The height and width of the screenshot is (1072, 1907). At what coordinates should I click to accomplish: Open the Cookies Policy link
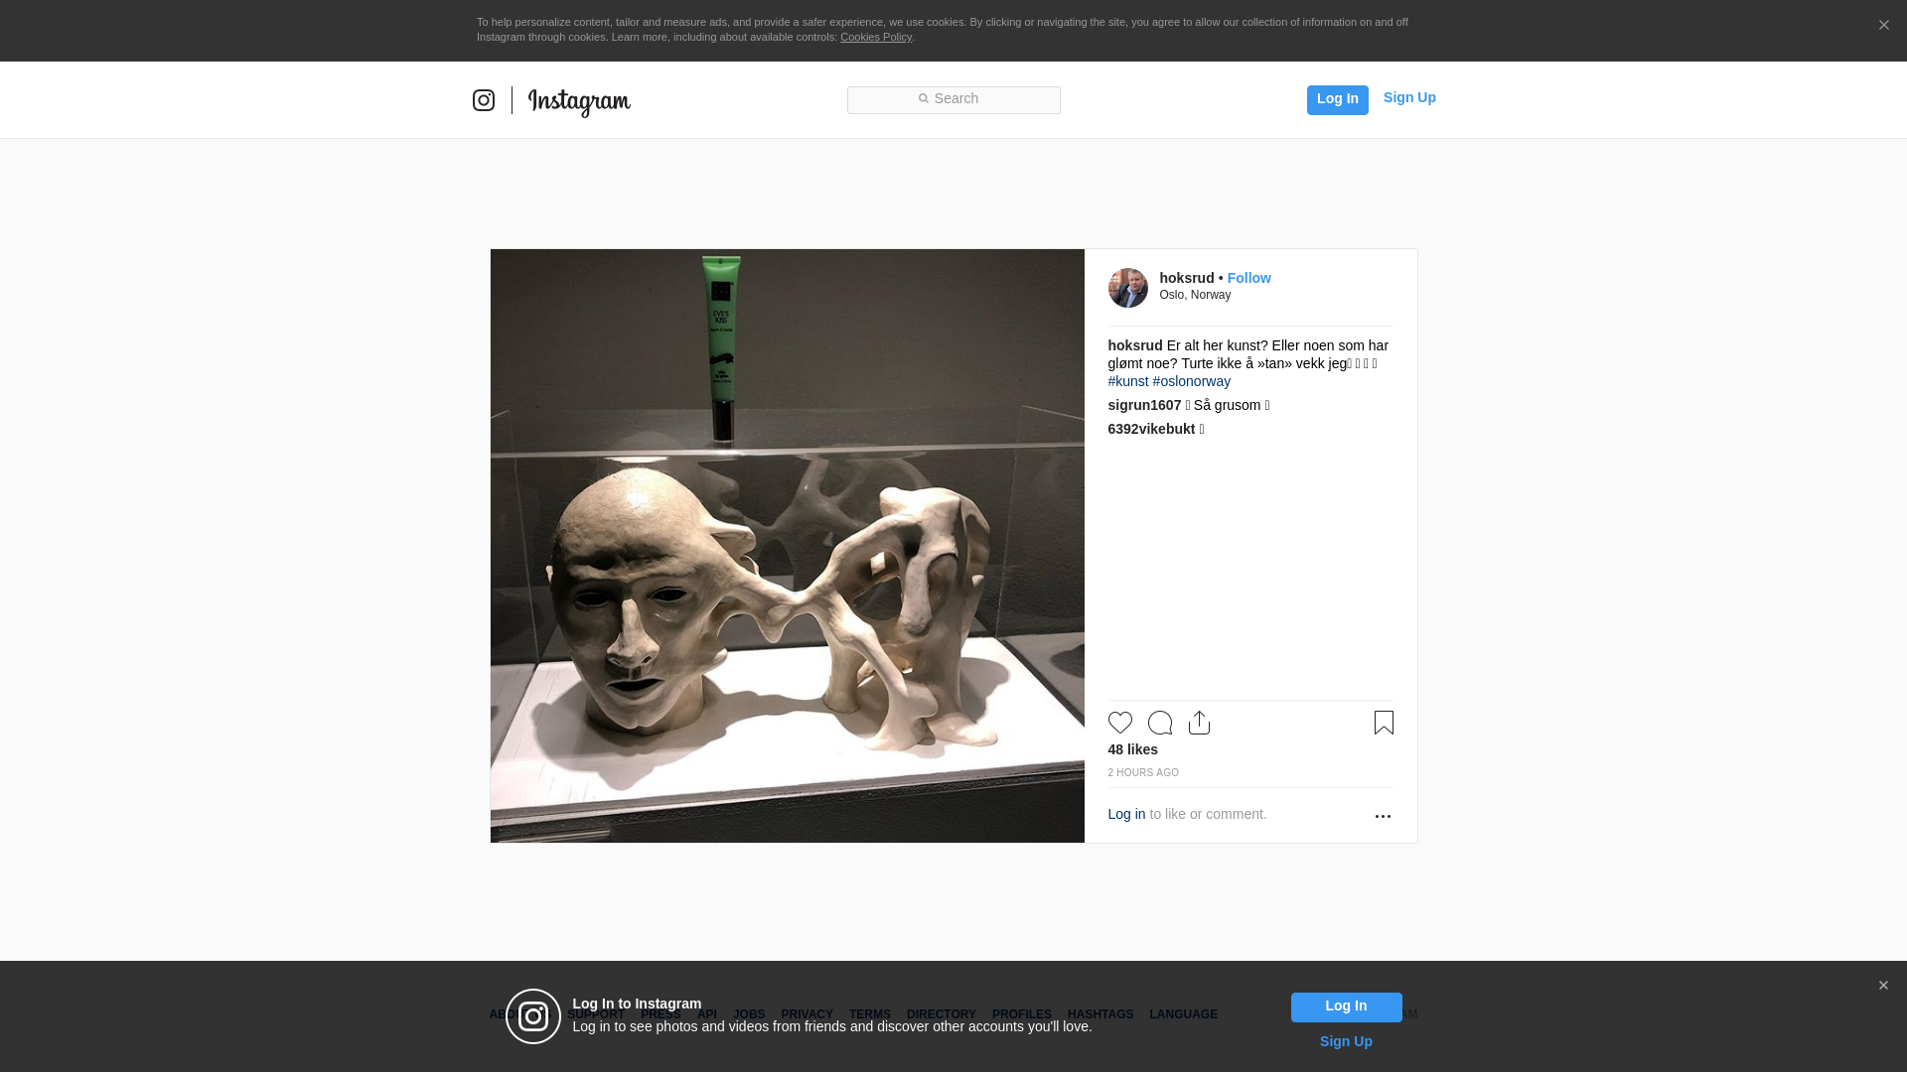coord(875,37)
